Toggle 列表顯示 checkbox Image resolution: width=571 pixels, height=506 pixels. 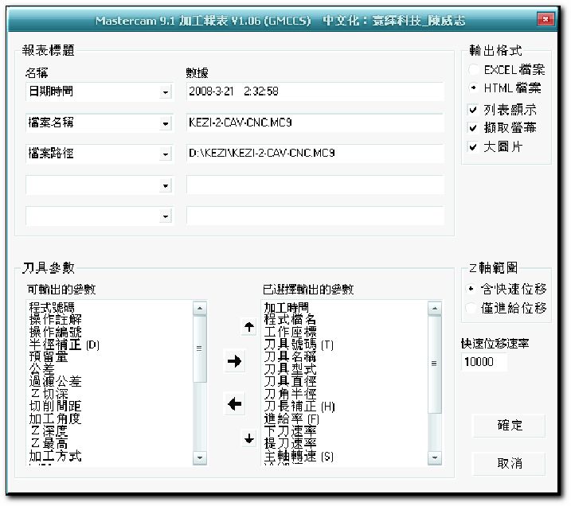click(473, 110)
